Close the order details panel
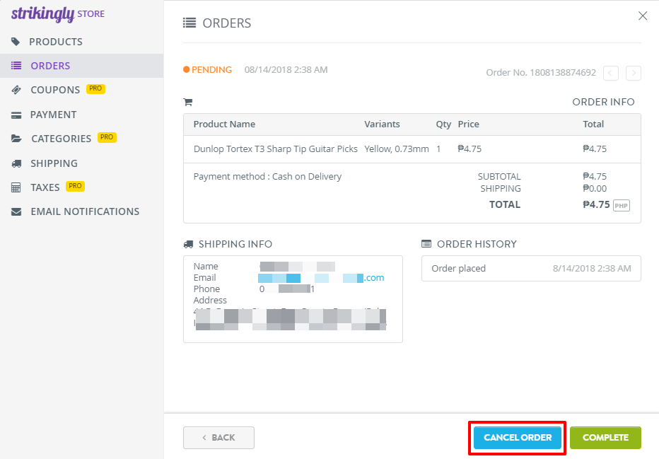The width and height of the screenshot is (659, 459). pos(642,16)
